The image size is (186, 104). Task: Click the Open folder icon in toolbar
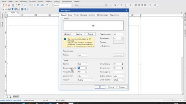coord(6,5)
